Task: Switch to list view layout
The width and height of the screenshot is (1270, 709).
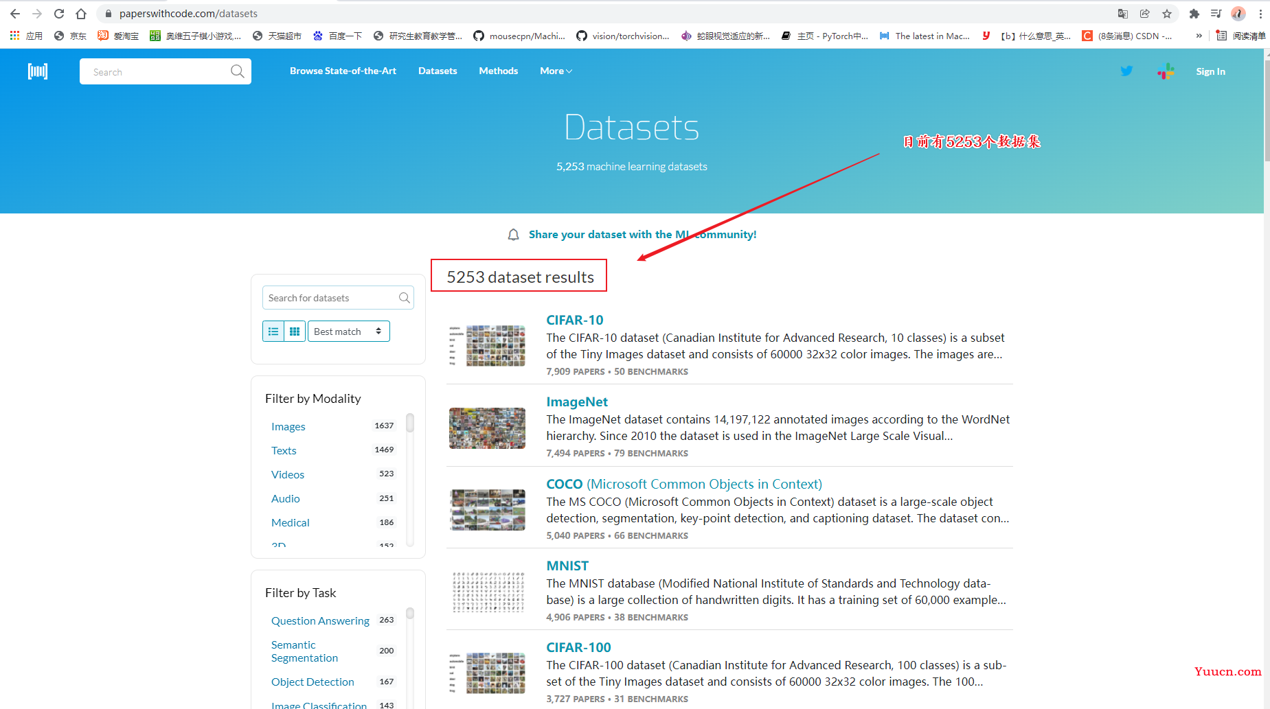Action: point(273,332)
